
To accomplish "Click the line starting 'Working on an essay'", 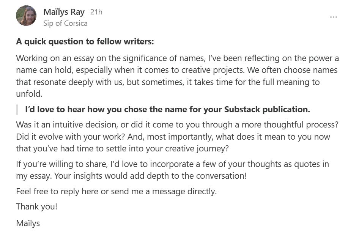I will [x=178, y=58].
